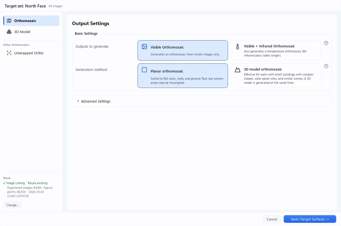Image resolution: width=341 pixels, height=226 pixels.
Task: Proceed with Next (Target Surface) button
Action: point(310,219)
